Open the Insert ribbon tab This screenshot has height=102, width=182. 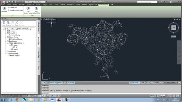[x=15, y=5]
